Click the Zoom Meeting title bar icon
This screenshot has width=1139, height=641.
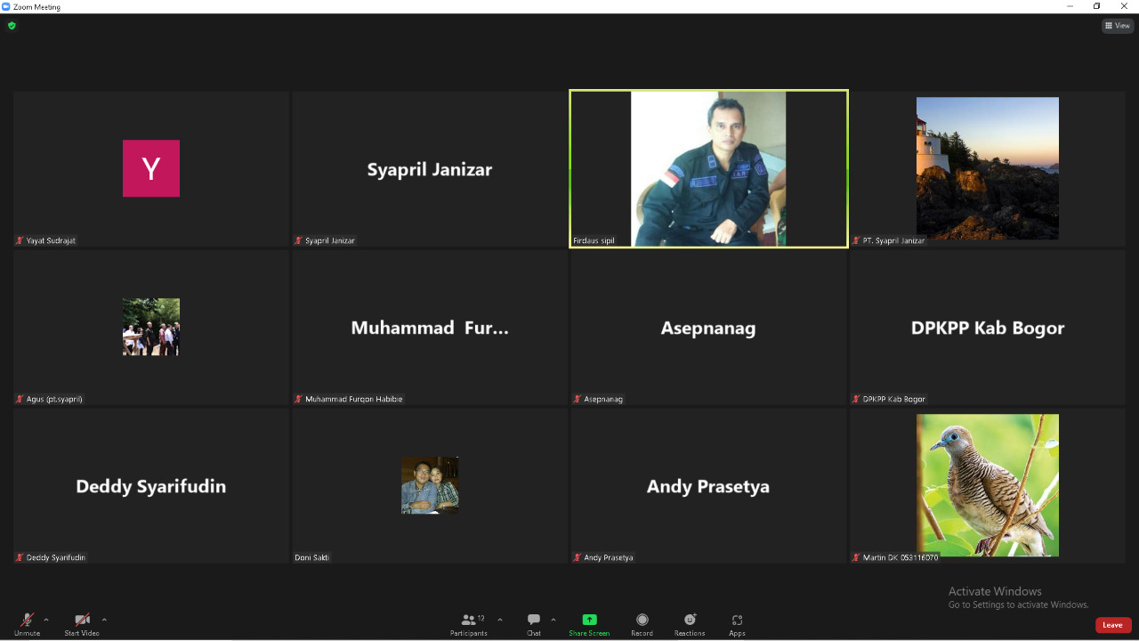pos(6,6)
